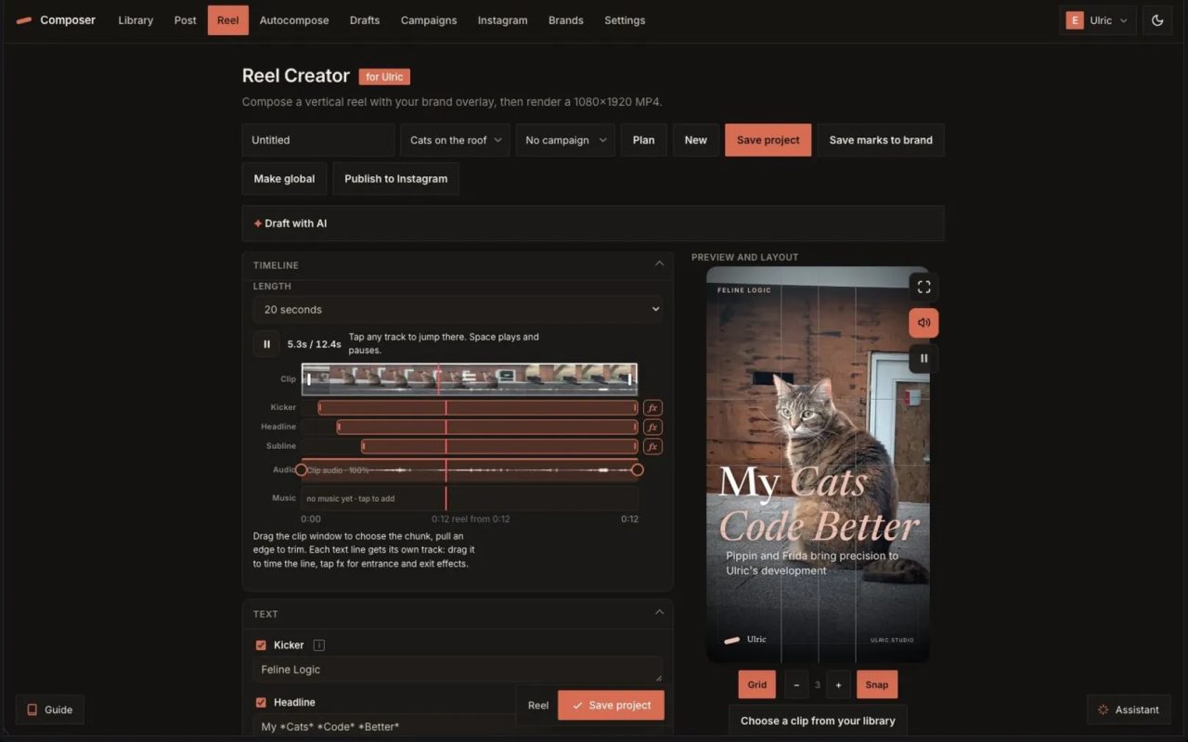
Task: Open fullscreen preview icon
Action: click(x=923, y=287)
